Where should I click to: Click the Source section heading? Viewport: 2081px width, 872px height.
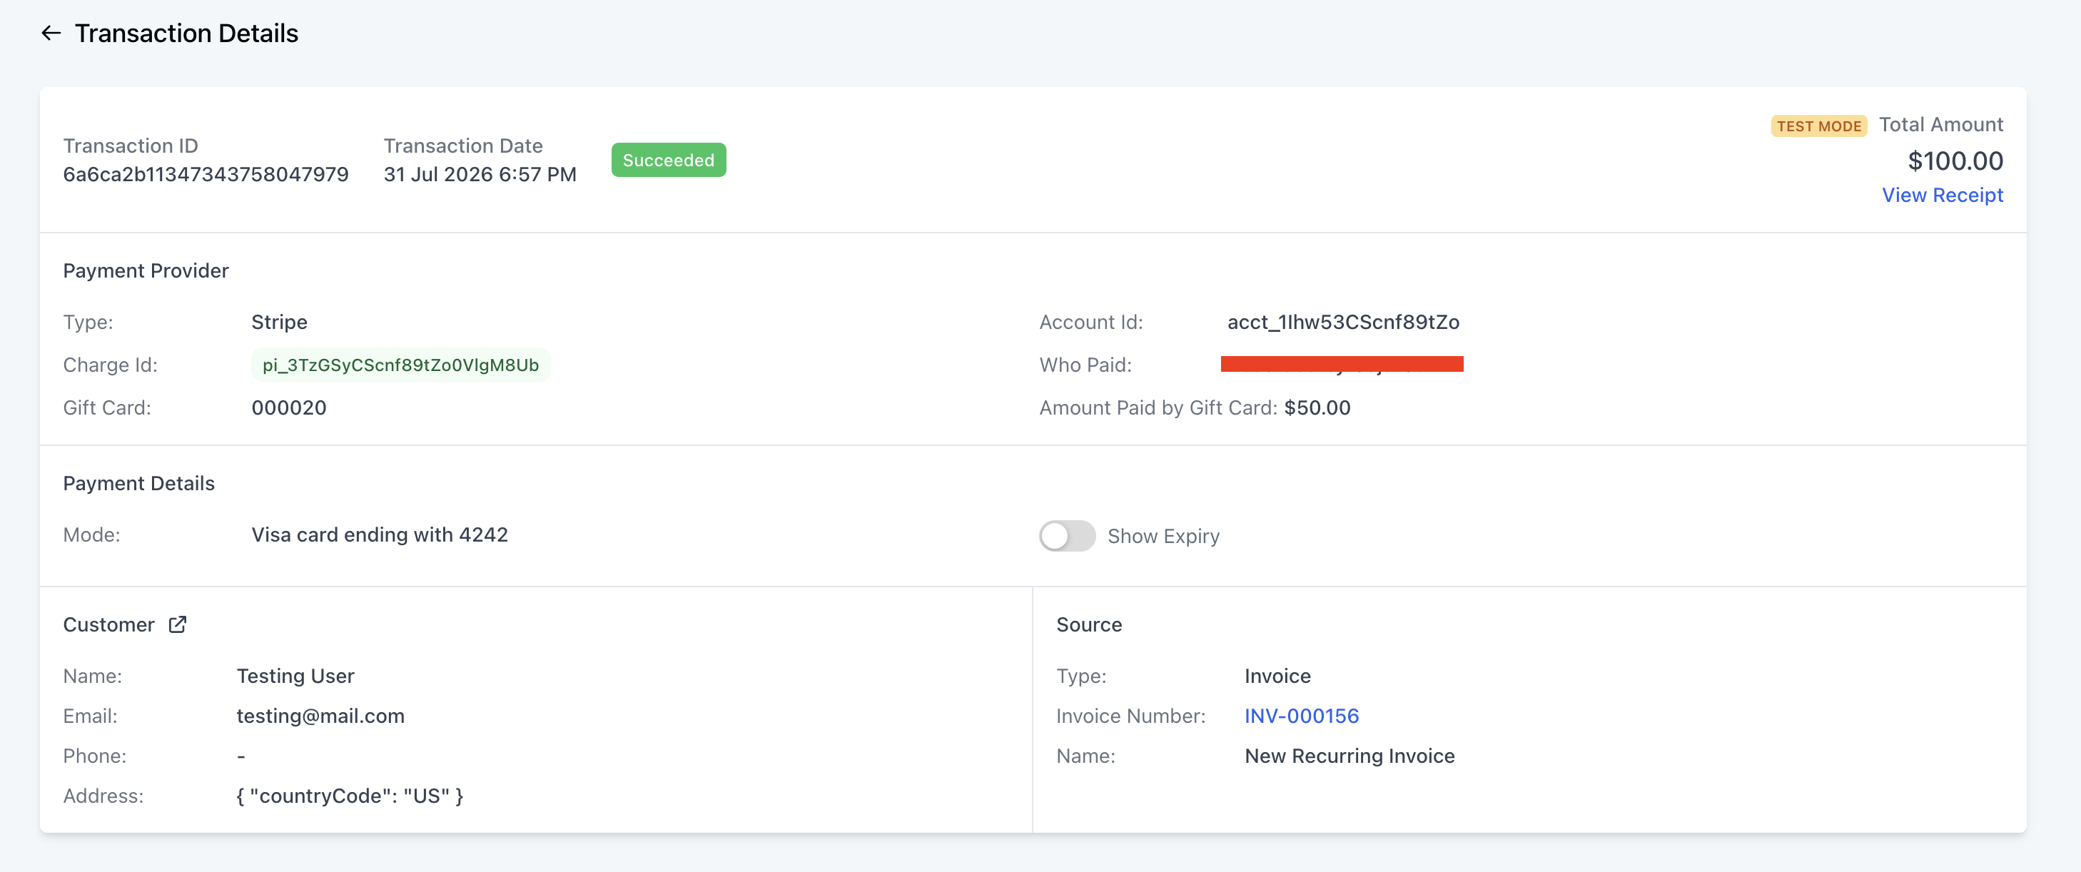click(x=1089, y=624)
